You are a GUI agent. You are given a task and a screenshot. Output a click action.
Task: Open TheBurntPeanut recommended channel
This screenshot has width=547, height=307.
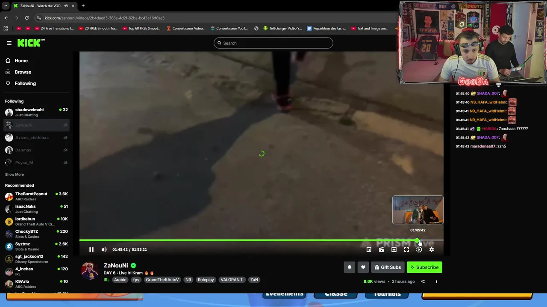coord(36,197)
